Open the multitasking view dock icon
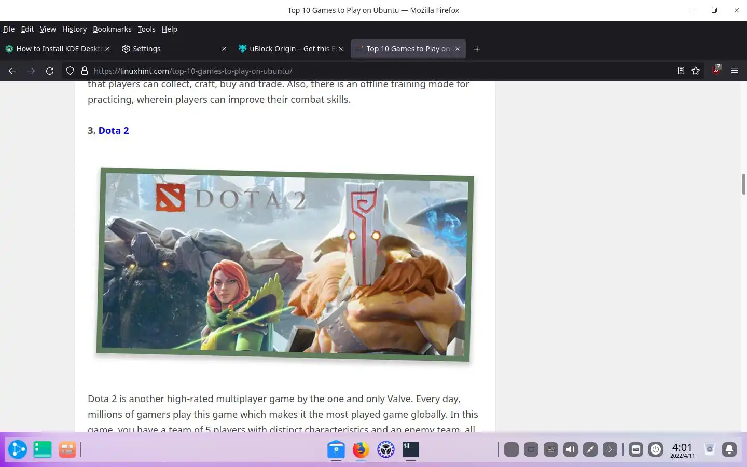The height and width of the screenshot is (467, 747). 67,449
